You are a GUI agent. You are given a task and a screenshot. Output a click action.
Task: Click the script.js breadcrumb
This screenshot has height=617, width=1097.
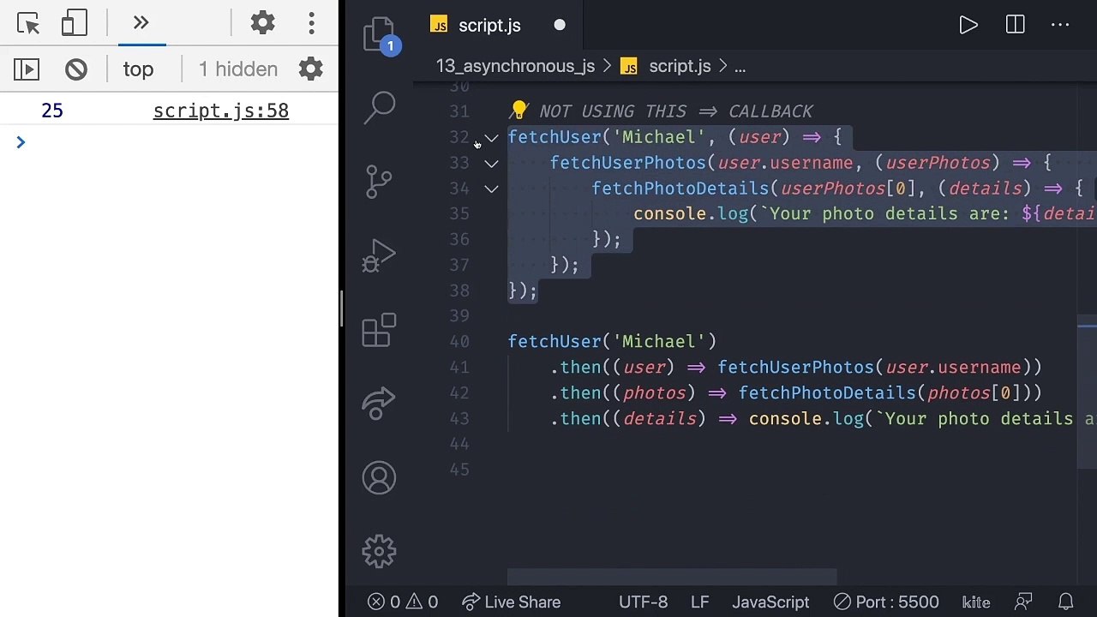click(680, 66)
